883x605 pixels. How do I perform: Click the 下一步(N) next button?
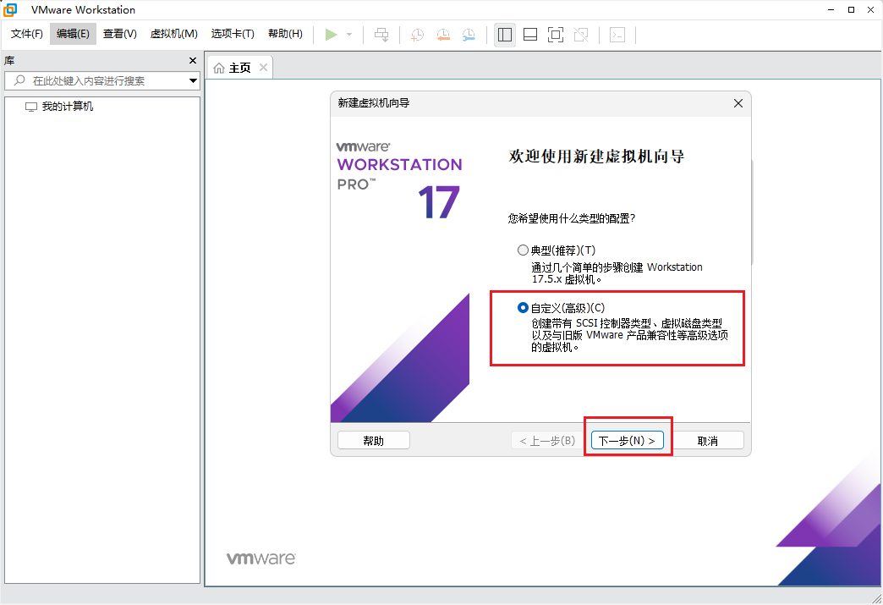point(627,441)
